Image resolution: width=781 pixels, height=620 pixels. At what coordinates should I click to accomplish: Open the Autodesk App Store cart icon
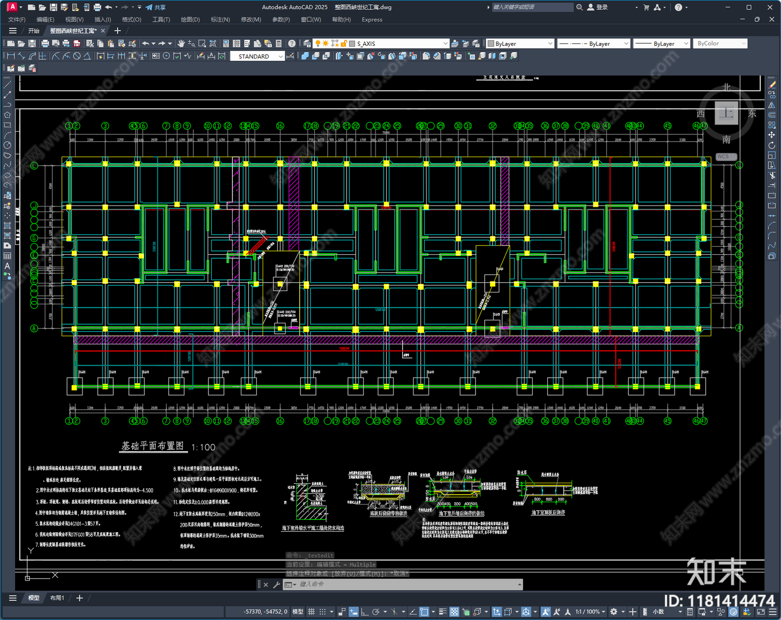(x=646, y=7)
